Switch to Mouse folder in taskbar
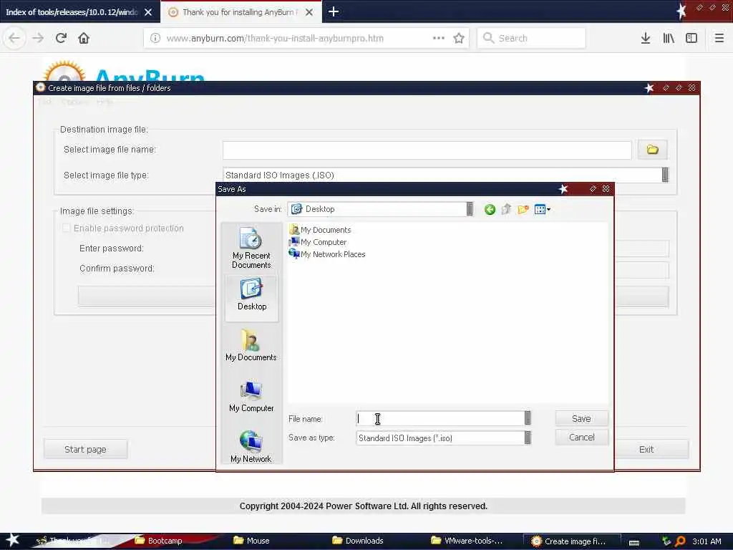Image resolution: width=733 pixels, height=550 pixels. [251, 541]
